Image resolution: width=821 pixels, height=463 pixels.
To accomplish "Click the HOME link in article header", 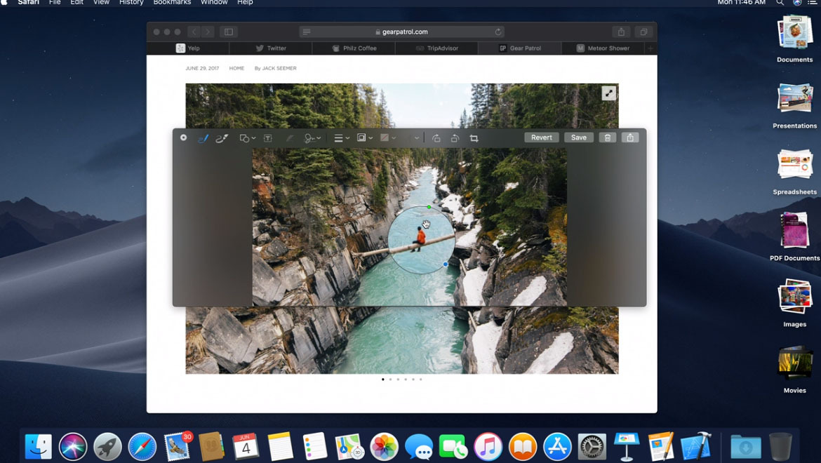I will pos(236,68).
